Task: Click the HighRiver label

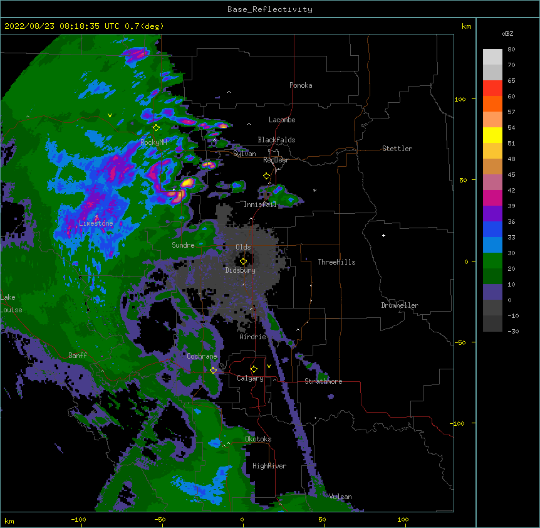Action: click(269, 466)
